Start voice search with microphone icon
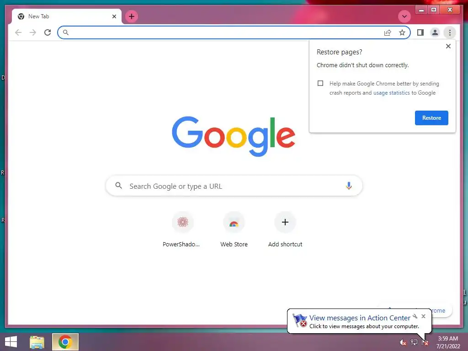The height and width of the screenshot is (351, 468). (348, 186)
